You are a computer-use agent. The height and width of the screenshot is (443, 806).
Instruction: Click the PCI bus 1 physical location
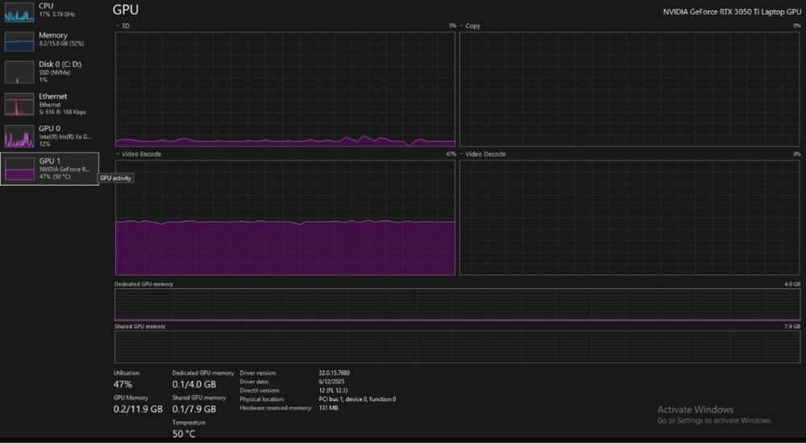tap(357, 399)
